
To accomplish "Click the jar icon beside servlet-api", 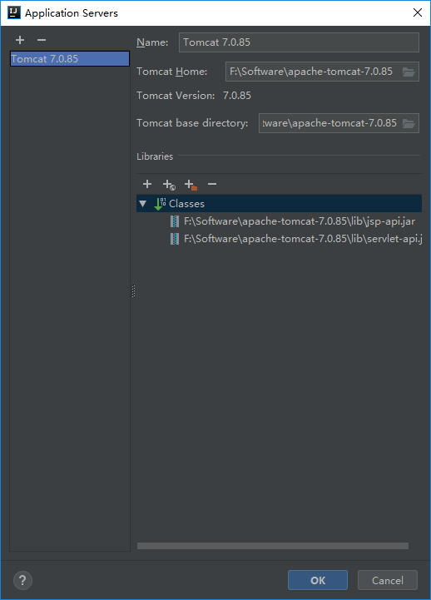I will 175,239.
